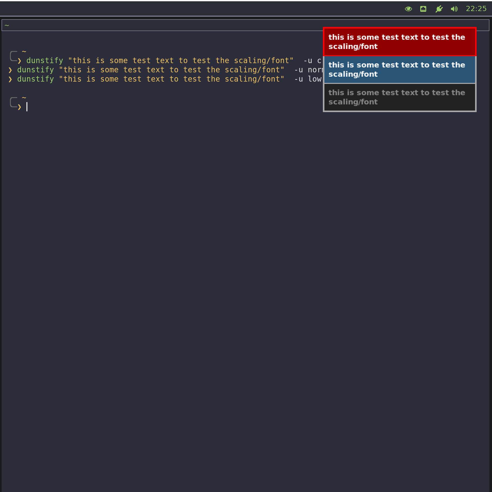Click the power plug icon in the bar
This screenshot has width=492, height=492.
(439, 9)
